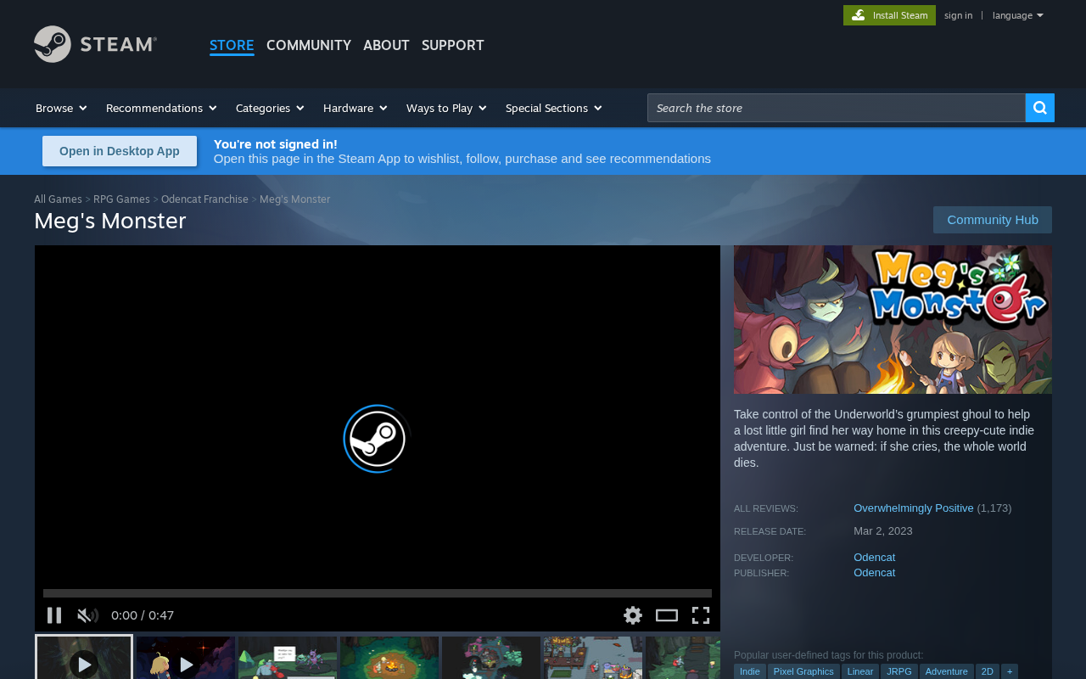The width and height of the screenshot is (1086, 679).
Task: Click the video progress bar
Action: point(378,593)
